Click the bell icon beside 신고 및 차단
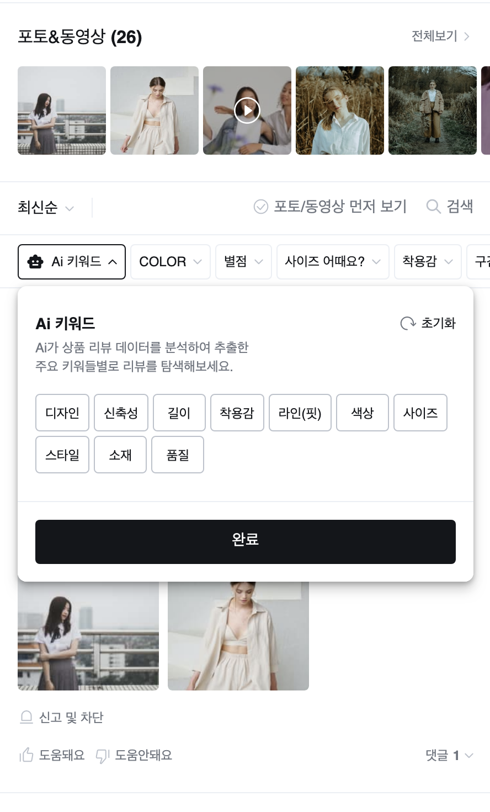490x812 pixels. [26, 718]
